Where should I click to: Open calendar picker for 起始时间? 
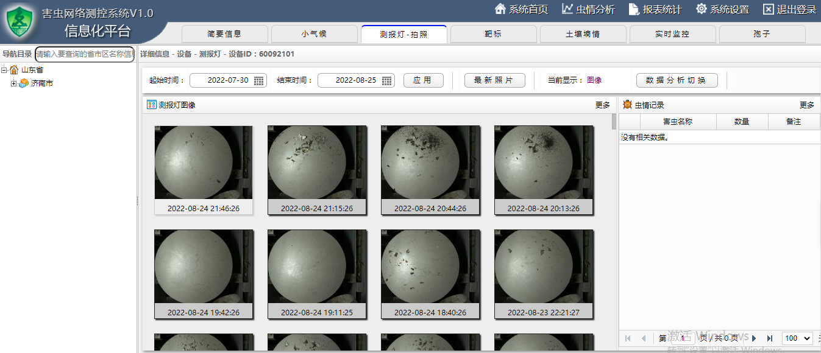coord(259,80)
